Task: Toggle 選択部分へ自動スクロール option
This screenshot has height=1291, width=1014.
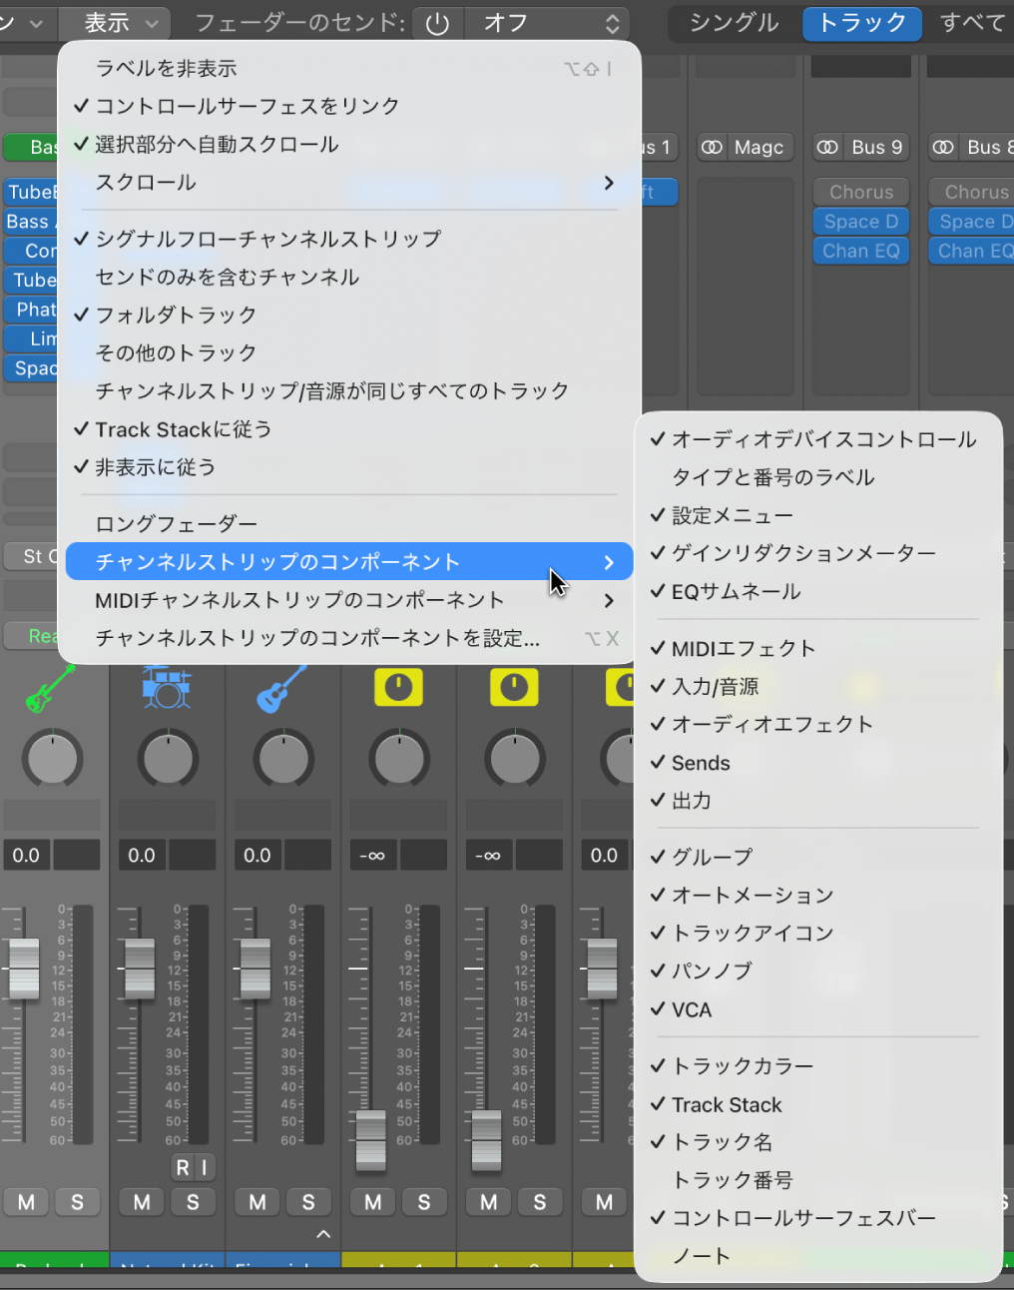Action: [x=349, y=145]
